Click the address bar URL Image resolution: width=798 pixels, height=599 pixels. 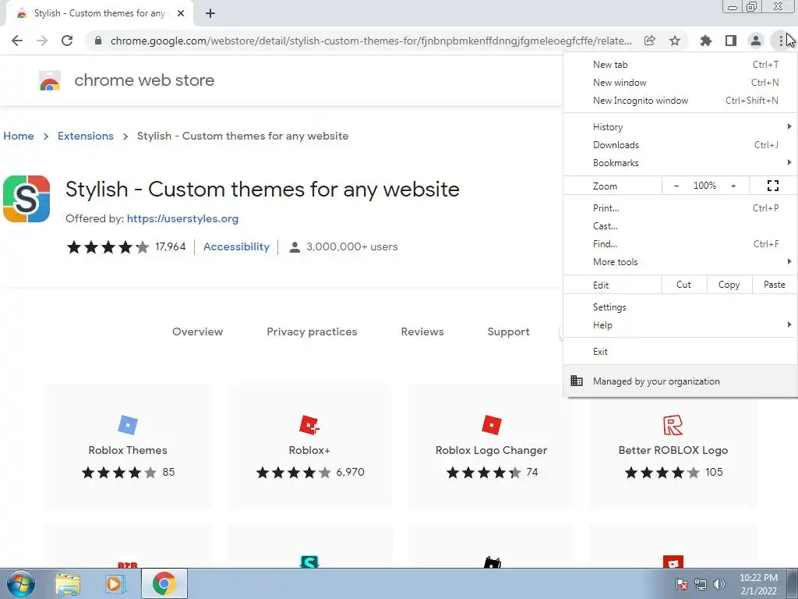[x=371, y=41]
